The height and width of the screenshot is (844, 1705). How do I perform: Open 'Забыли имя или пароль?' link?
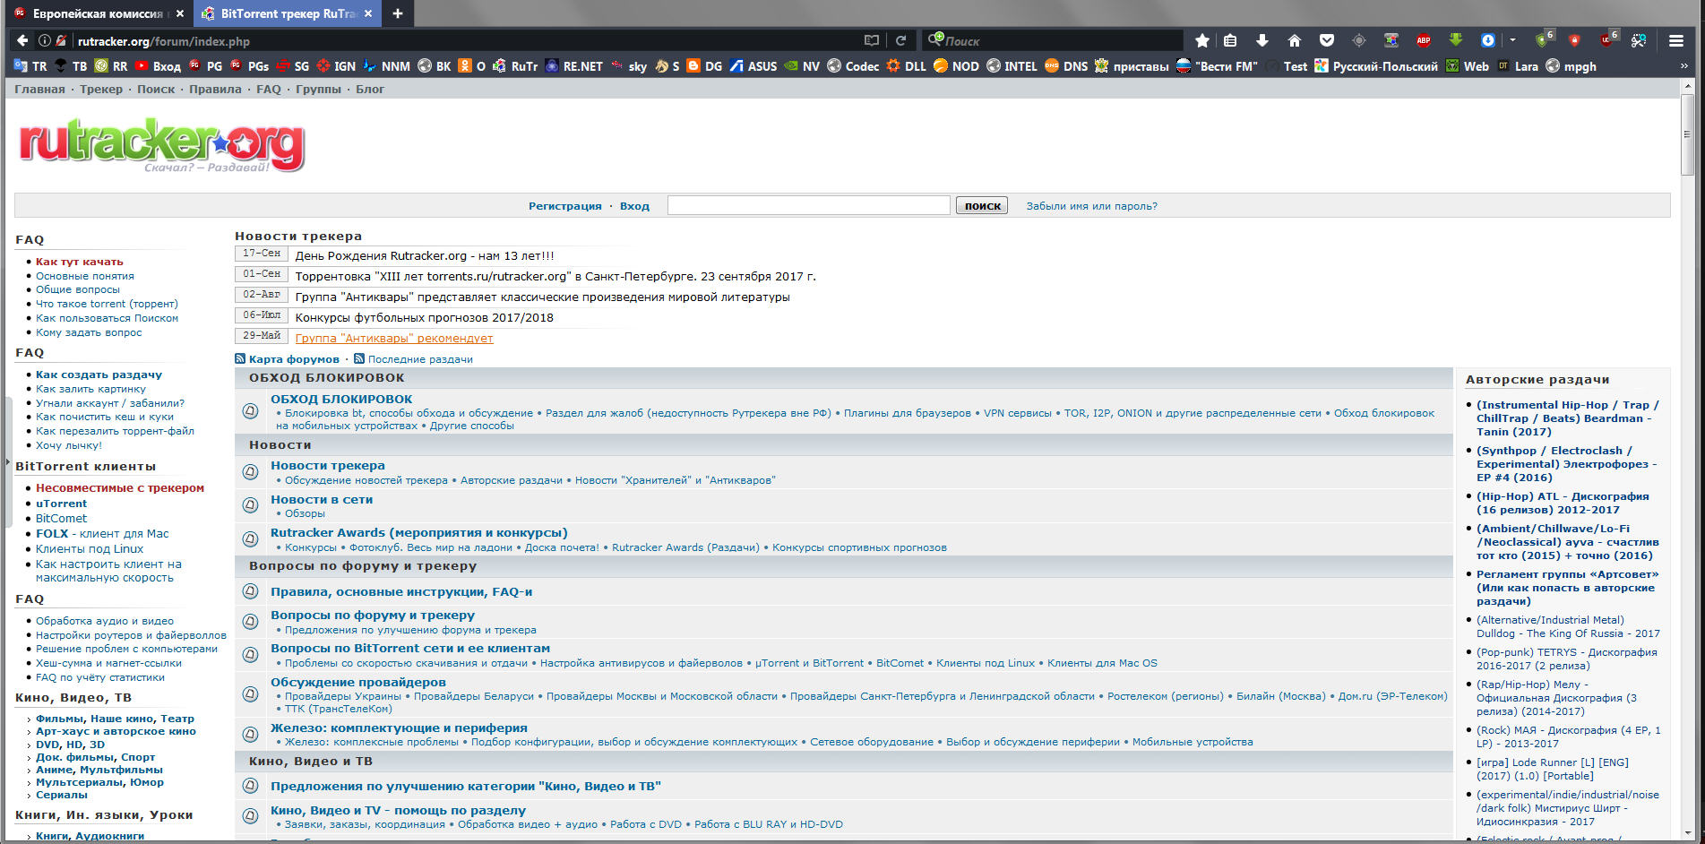click(1091, 206)
